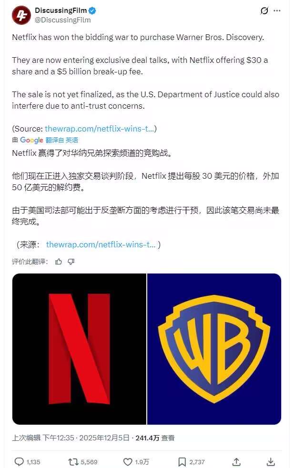294x468 pixels.
Task: Click the @DiscussingFilm handle
Action: [x=63, y=20]
